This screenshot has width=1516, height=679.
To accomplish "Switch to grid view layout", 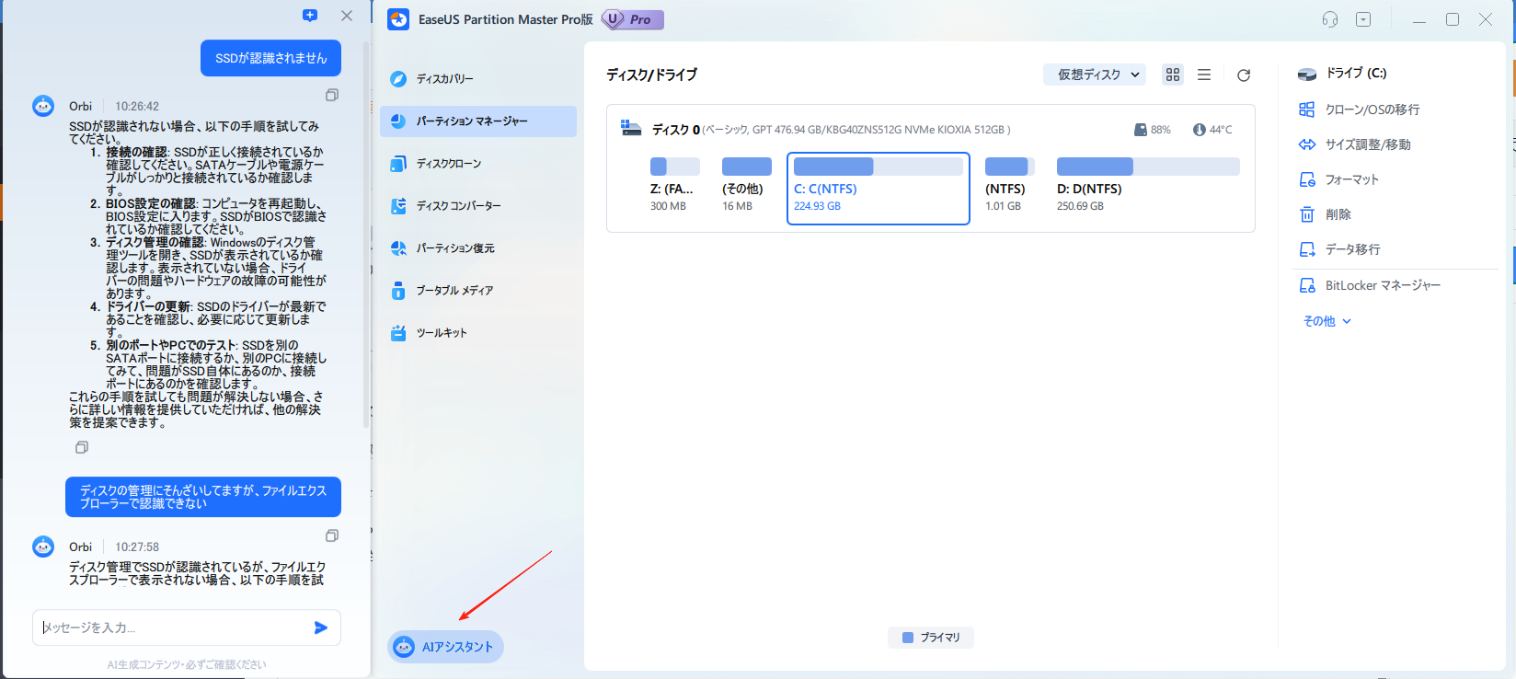I will pyautogui.click(x=1173, y=75).
